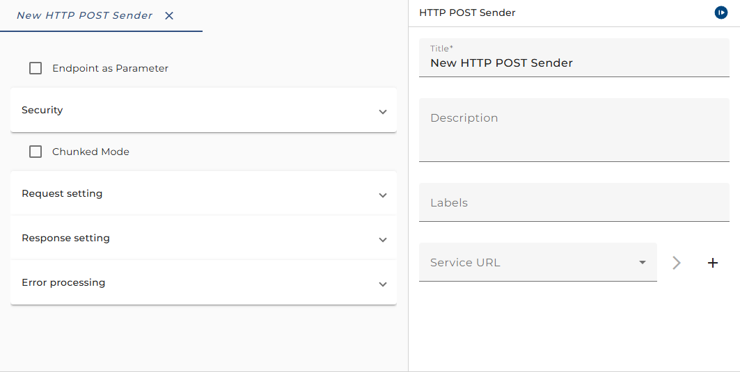Expand the Response setting section
The width and height of the screenshot is (740, 372).
[x=203, y=238]
